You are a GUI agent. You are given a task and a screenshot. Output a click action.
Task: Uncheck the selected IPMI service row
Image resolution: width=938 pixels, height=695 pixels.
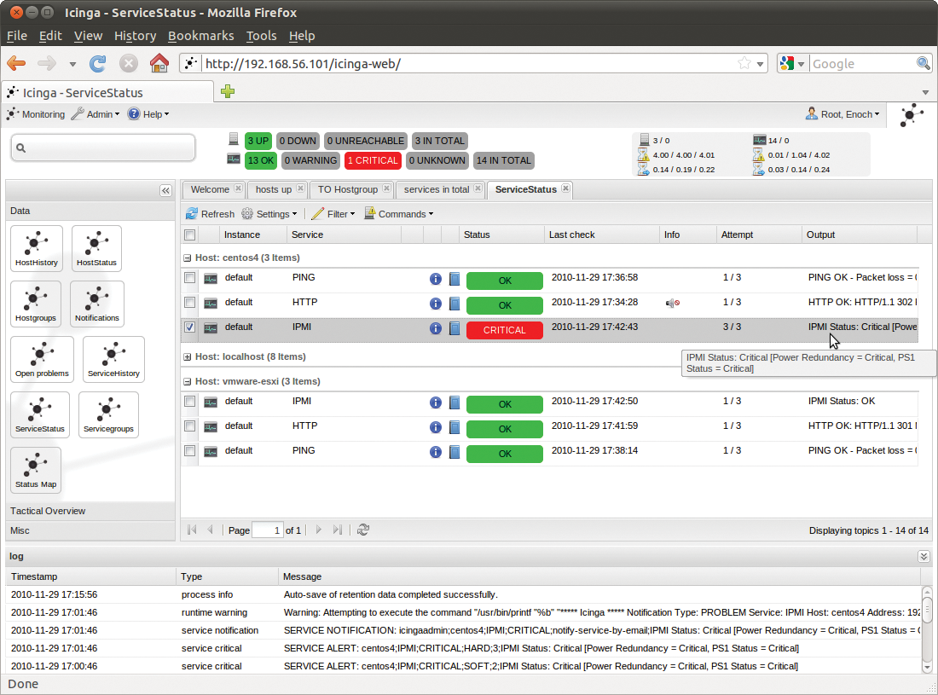point(189,327)
